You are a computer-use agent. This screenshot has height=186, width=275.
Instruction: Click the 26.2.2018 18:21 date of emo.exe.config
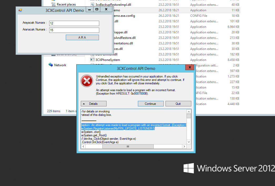pos(169,16)
